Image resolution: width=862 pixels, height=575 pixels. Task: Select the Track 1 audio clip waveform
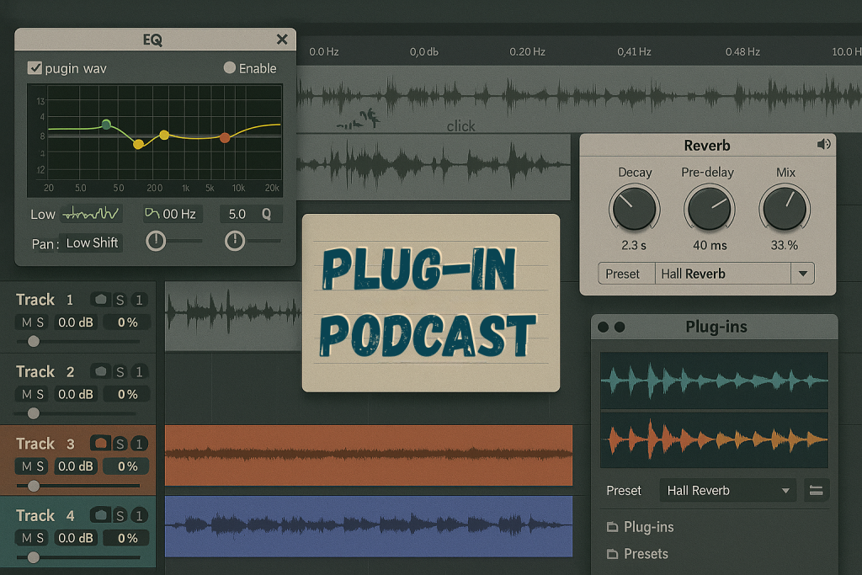(x=233, y=316)
